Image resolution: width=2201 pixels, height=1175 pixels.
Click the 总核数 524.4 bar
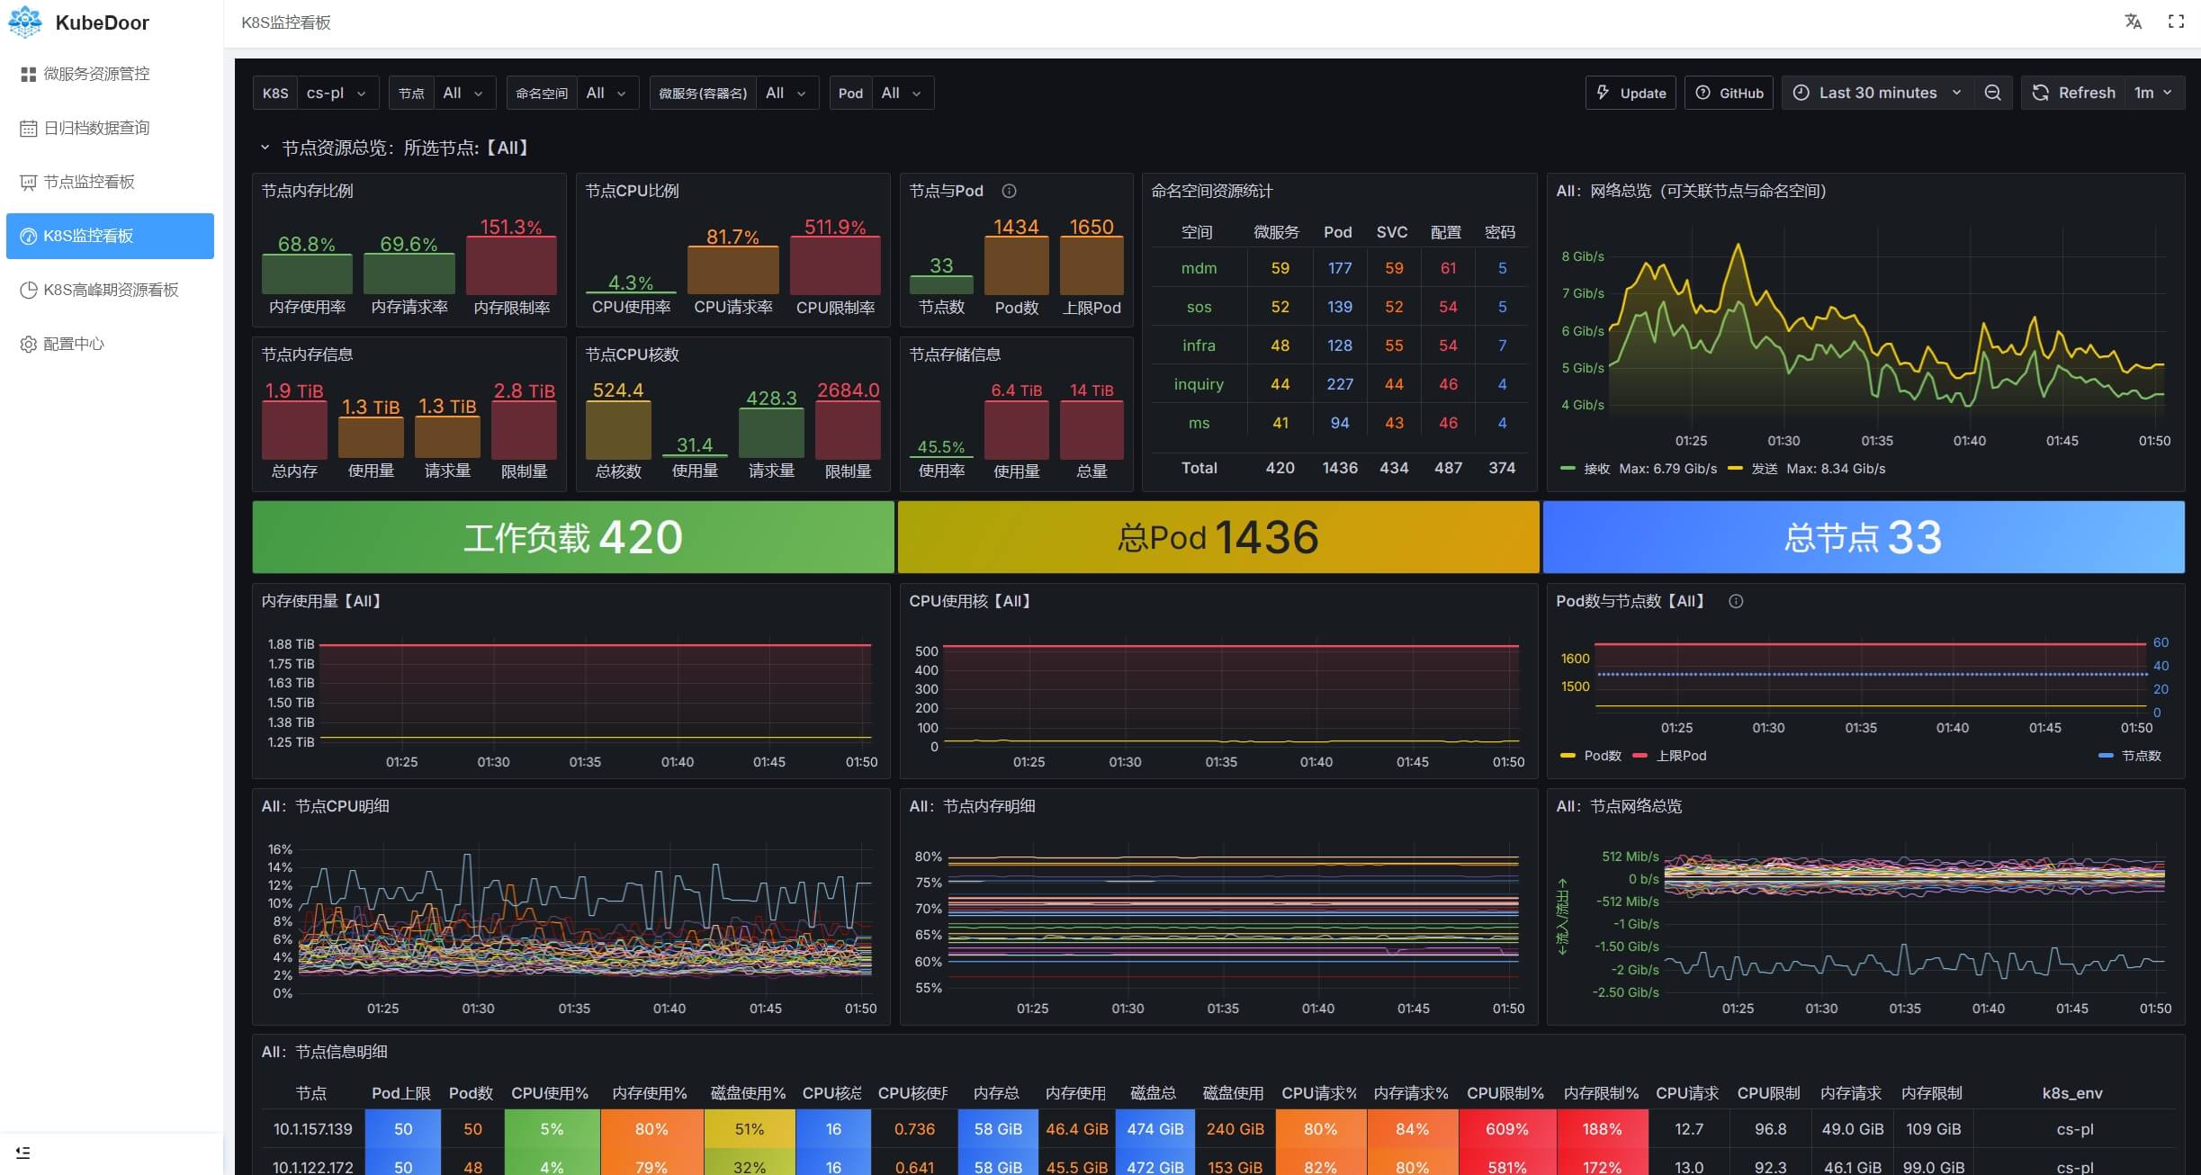(618, 430)
